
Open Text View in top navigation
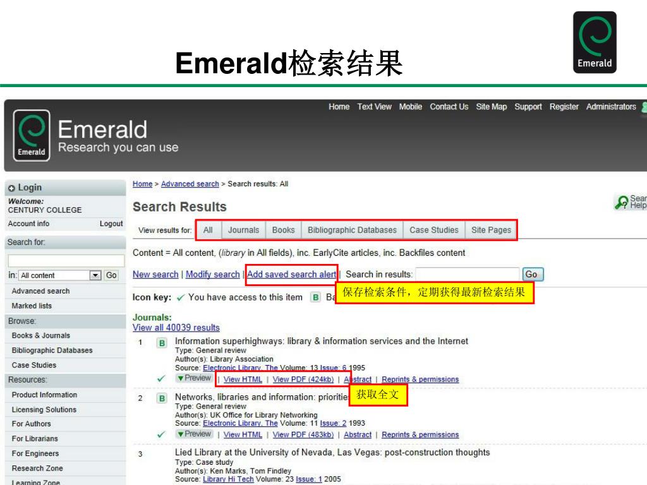click(374, 107)
